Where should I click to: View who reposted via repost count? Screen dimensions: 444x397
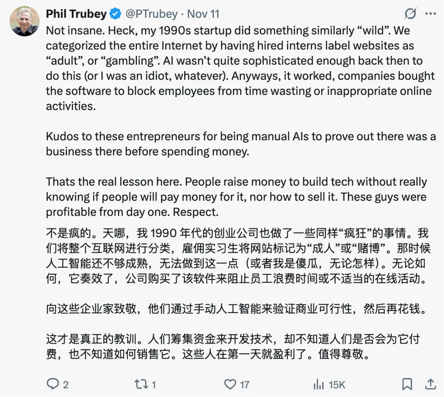153,384
